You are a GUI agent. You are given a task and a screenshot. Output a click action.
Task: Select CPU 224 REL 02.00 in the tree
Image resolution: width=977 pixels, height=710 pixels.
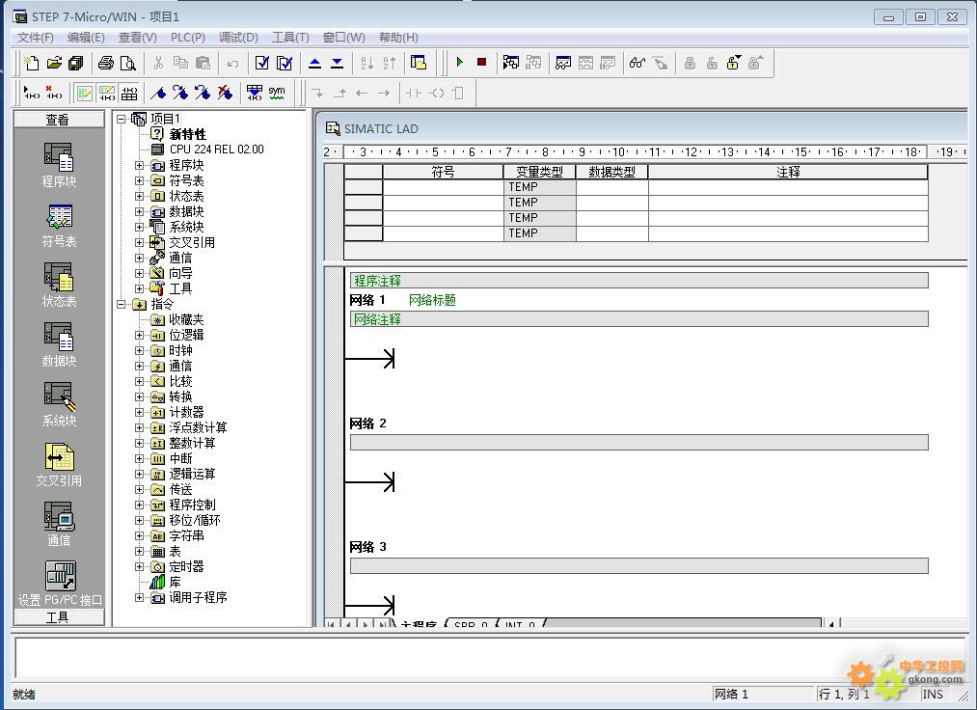point(216,150)
